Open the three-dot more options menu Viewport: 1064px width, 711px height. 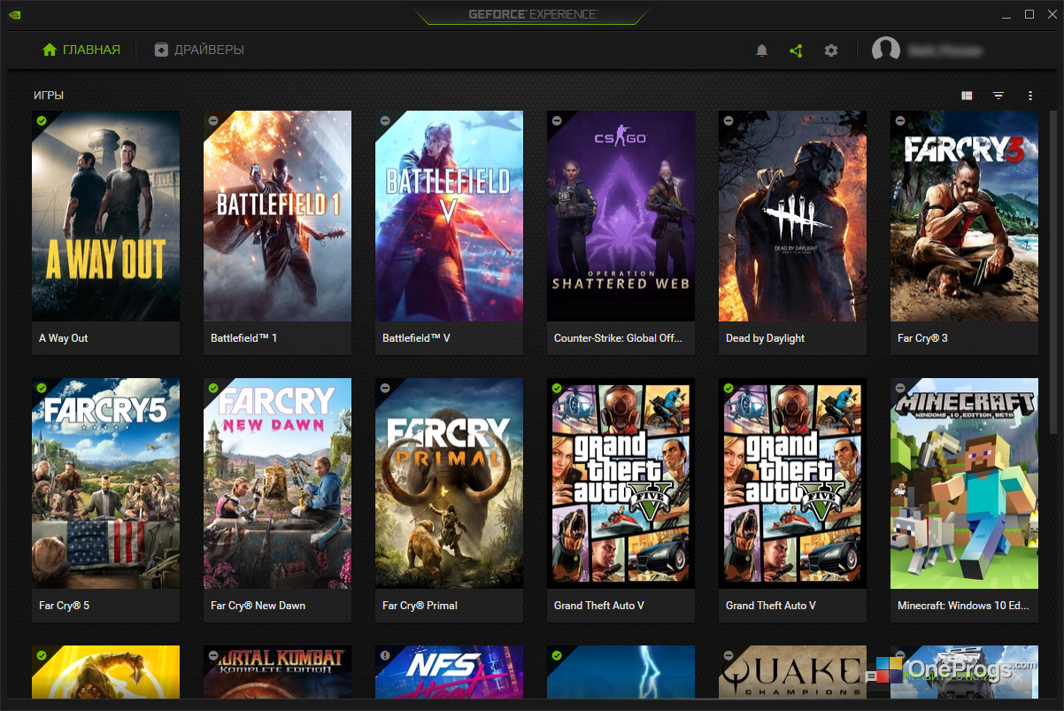pos(1030,96)
